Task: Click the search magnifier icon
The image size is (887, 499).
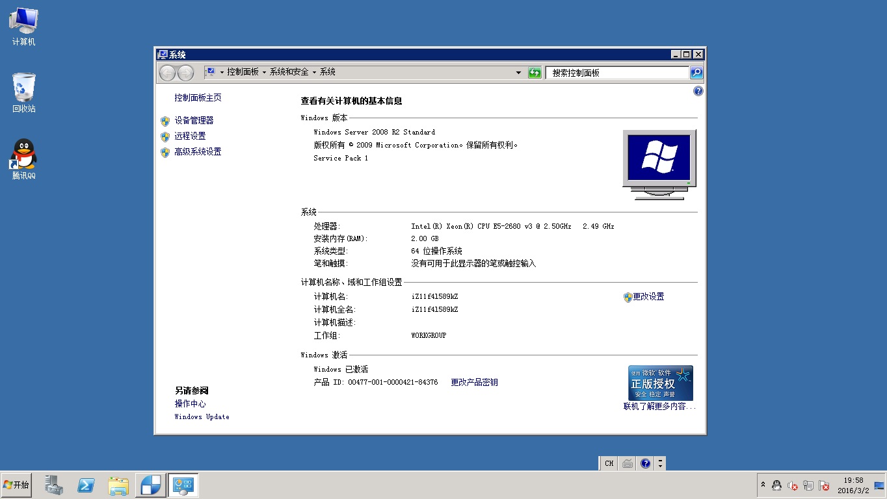Action: click(696, 73)
